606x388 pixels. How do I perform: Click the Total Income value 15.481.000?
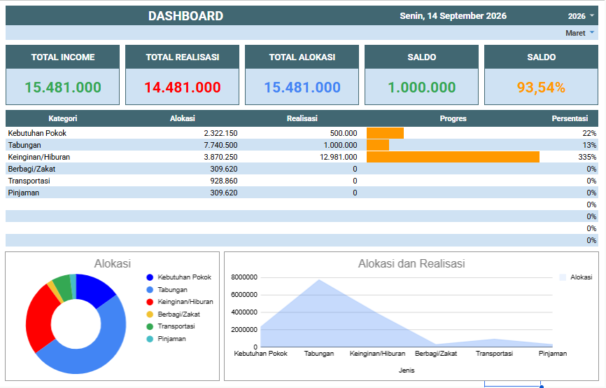pyautogui.click(x=63, y=87)
